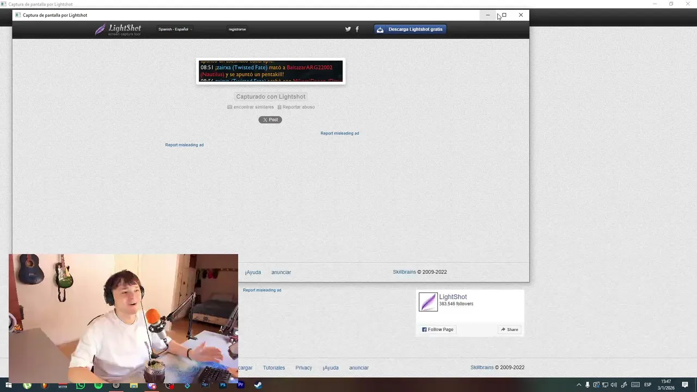Screen dimensions: 697x392
Task: Open the Facebook icon in Lightshot header
Action: pos(357,29)
